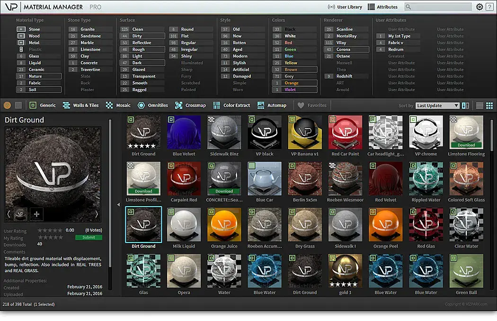This screenshot has width=497, height=321.
Task: Click the search magnifier icon
Action: (408, 7)
